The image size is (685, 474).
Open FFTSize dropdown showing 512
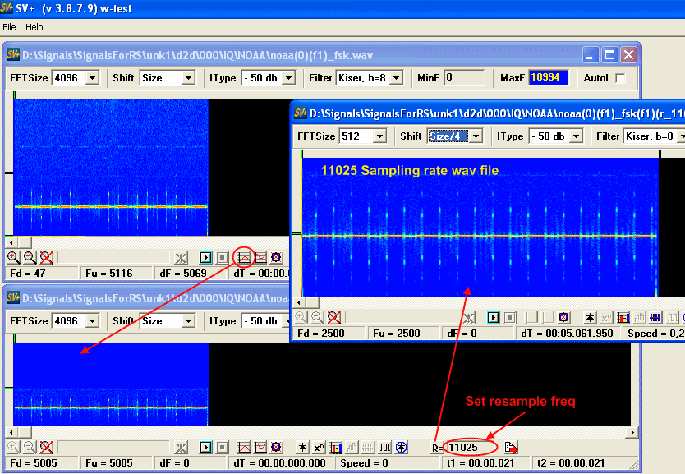pos(379,136)
